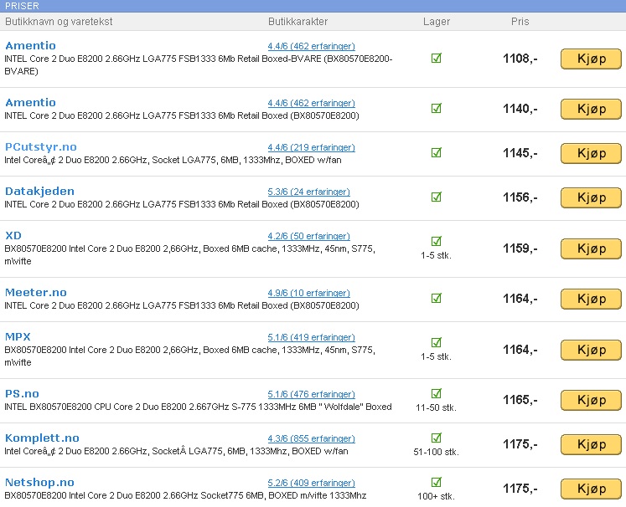The width and height of the screenshot is (626, 507).
Task: Click the price 1108,-
Action: 520,59
